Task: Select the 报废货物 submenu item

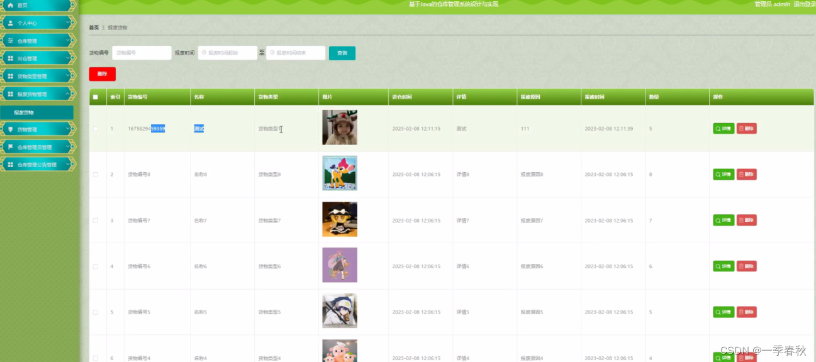Action: 38,112
